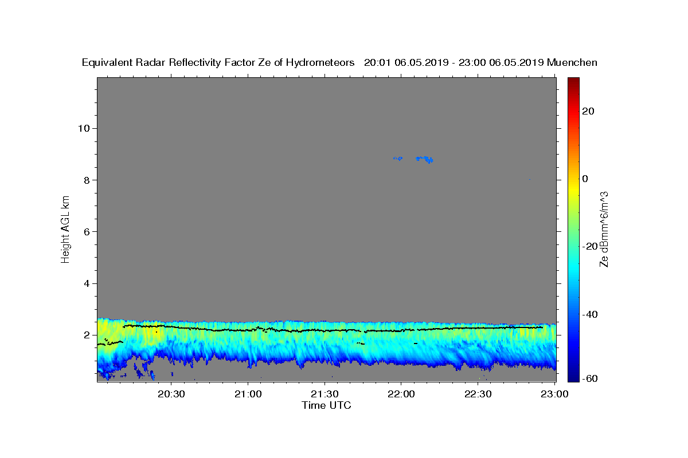Click the 22:30 time tick label

tap(478, 394)
